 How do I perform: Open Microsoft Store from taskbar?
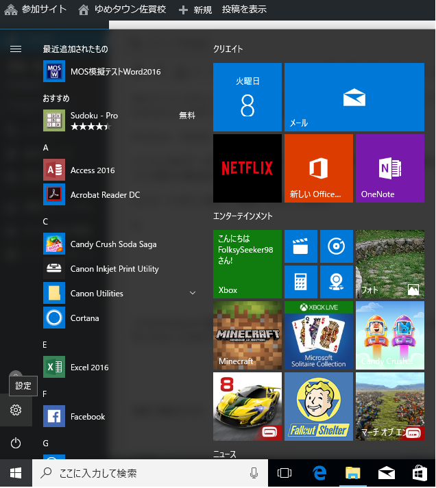(x=420, y=474)
